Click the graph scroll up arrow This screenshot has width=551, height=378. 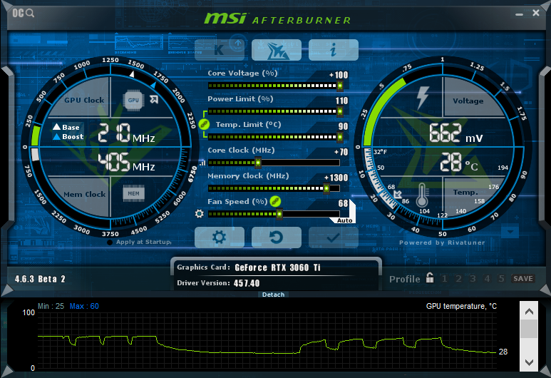pos(529,311)
